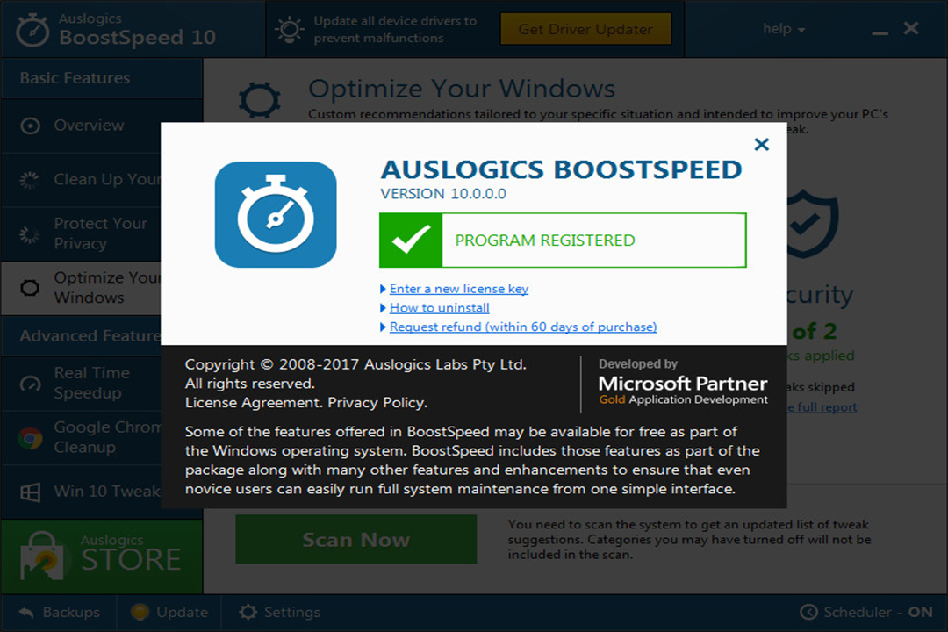
Task: Click Request refund within 60 days link
Action: coord(523,327)
